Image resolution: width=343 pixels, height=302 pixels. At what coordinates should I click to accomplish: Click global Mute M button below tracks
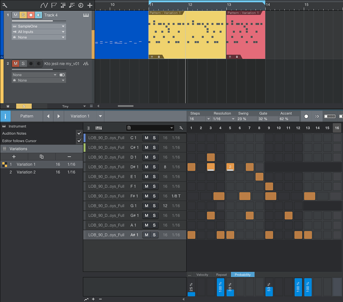[x=8, y=106]
